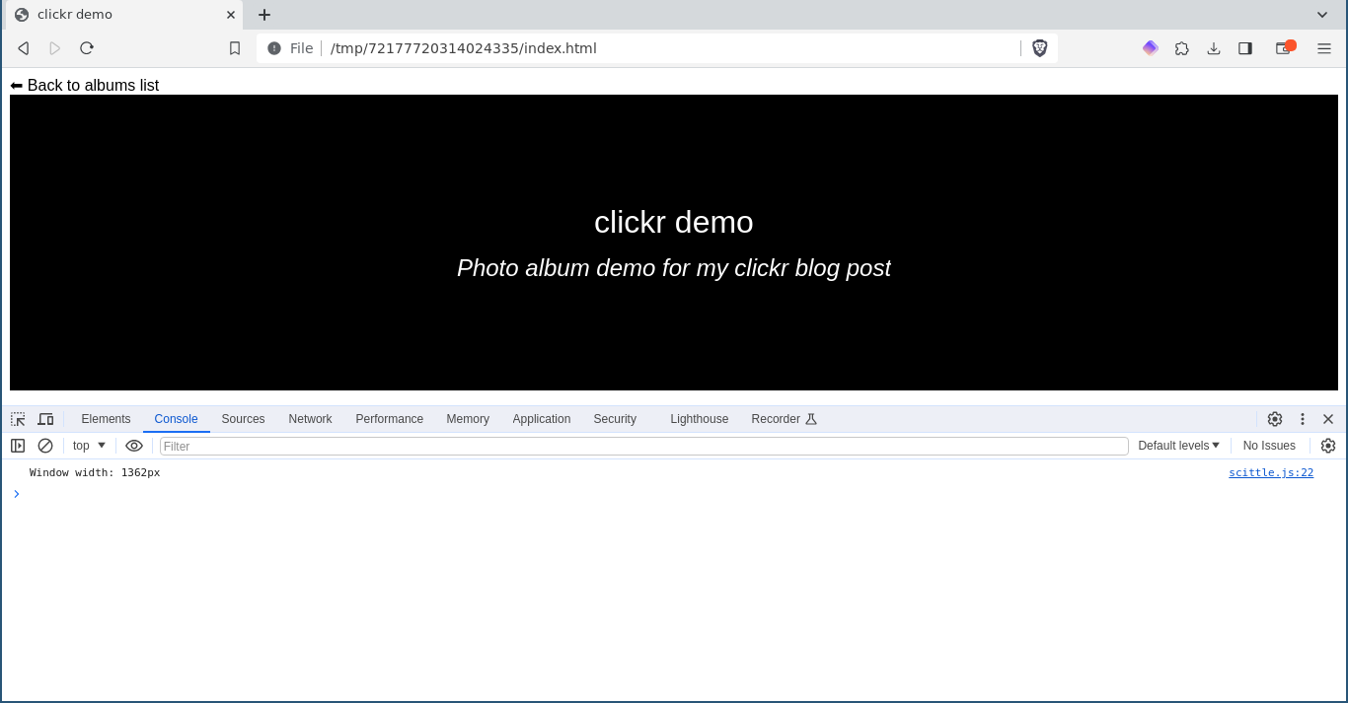Bookmark this page icon
This screenshot has width=1348, height=703.
coord(235,48)
